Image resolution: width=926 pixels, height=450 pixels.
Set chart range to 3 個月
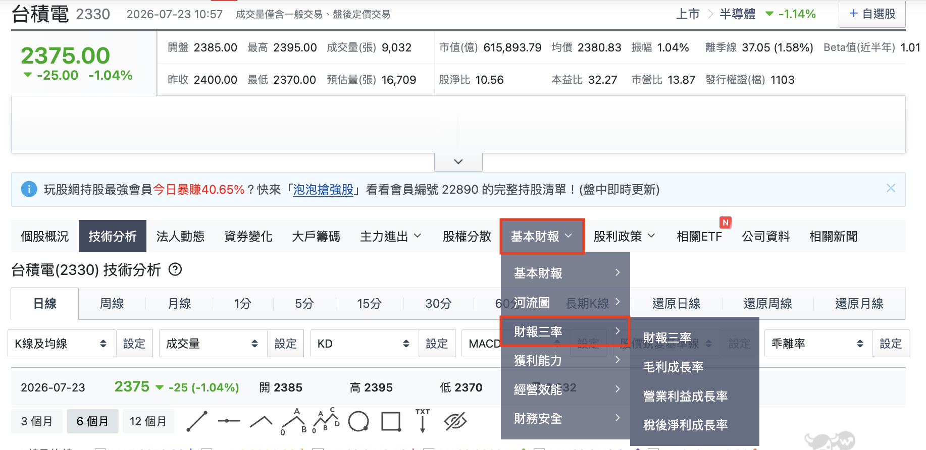click(x=37, y=421)
